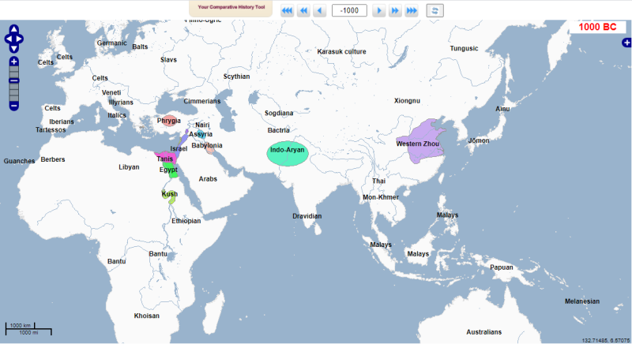Click the Jōmon label
Screen dimensions: 632x344
pyautogui.click(x=479, y=140)
